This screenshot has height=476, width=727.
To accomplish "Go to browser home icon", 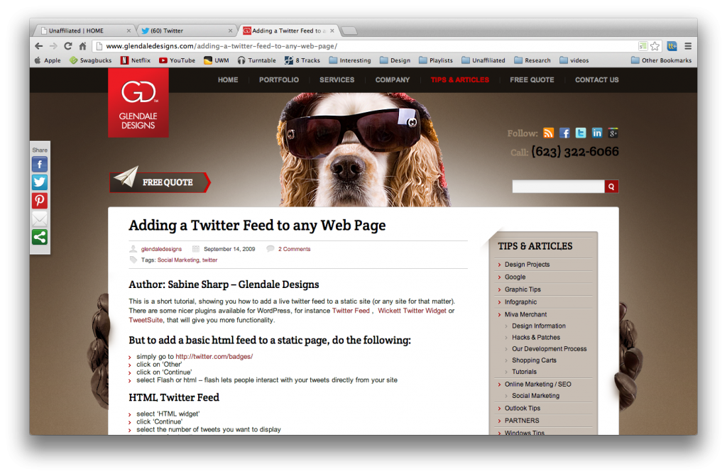I will point(82,46).
